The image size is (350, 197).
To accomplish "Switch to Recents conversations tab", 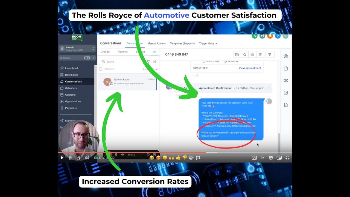I will [x=122, y=52].
